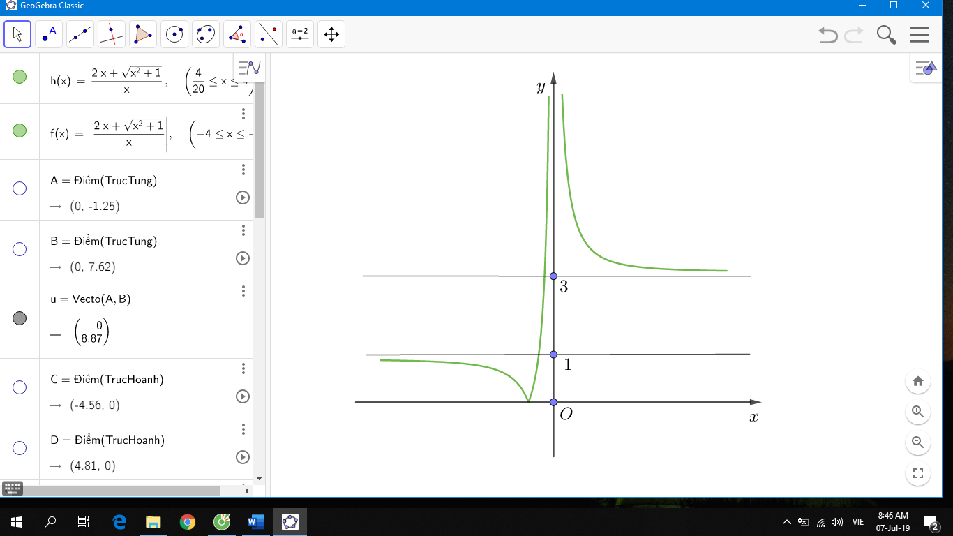Switch graphics view to fullscreen
Viewport: 953px width, 536px height.
(918, 473)
